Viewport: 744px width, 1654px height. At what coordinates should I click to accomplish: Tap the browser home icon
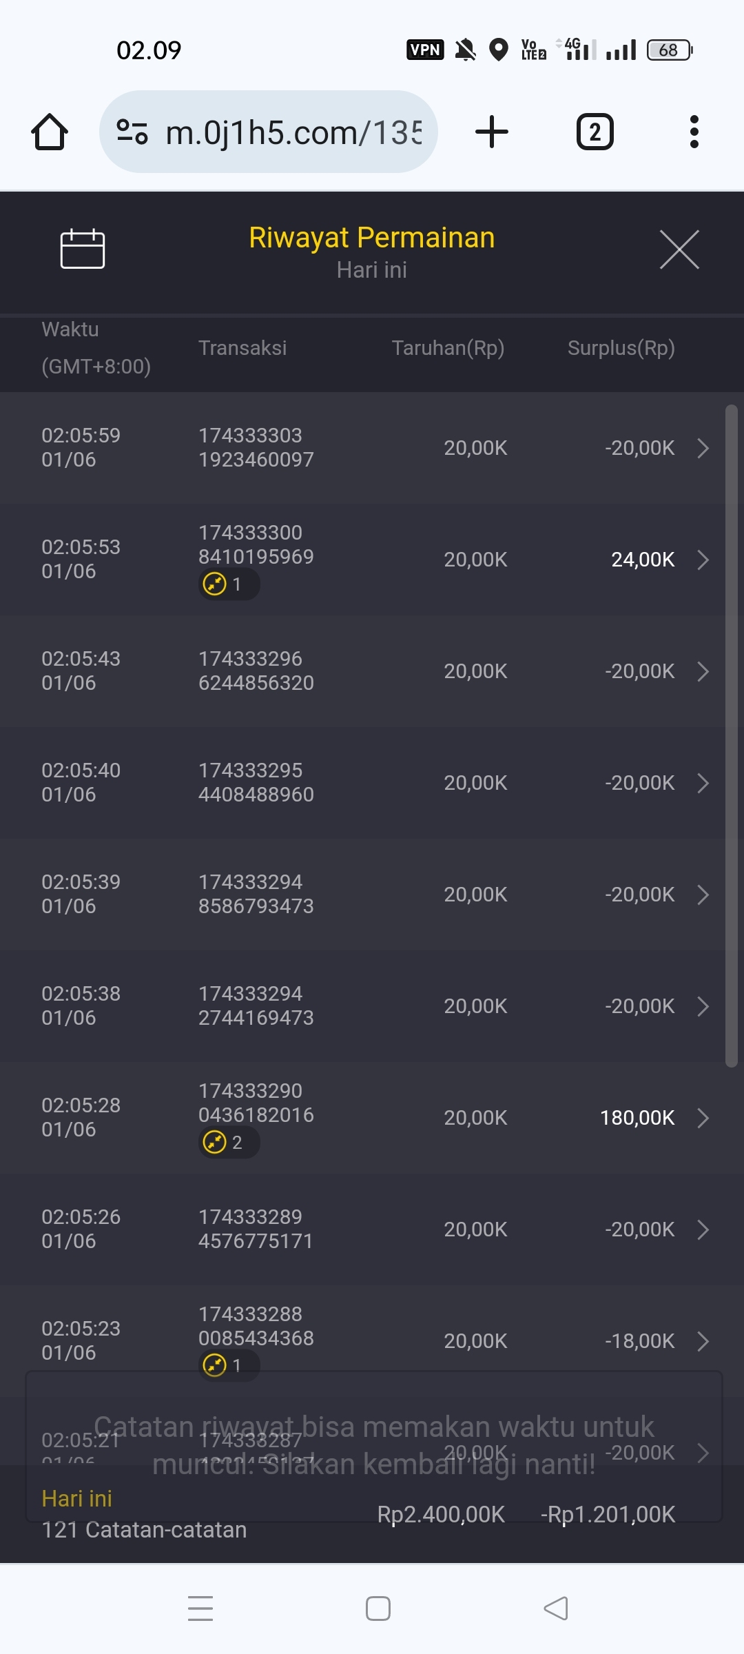[50, 132]
